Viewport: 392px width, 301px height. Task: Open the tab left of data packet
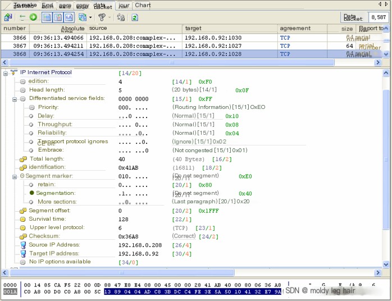click(x=83, y=6)
